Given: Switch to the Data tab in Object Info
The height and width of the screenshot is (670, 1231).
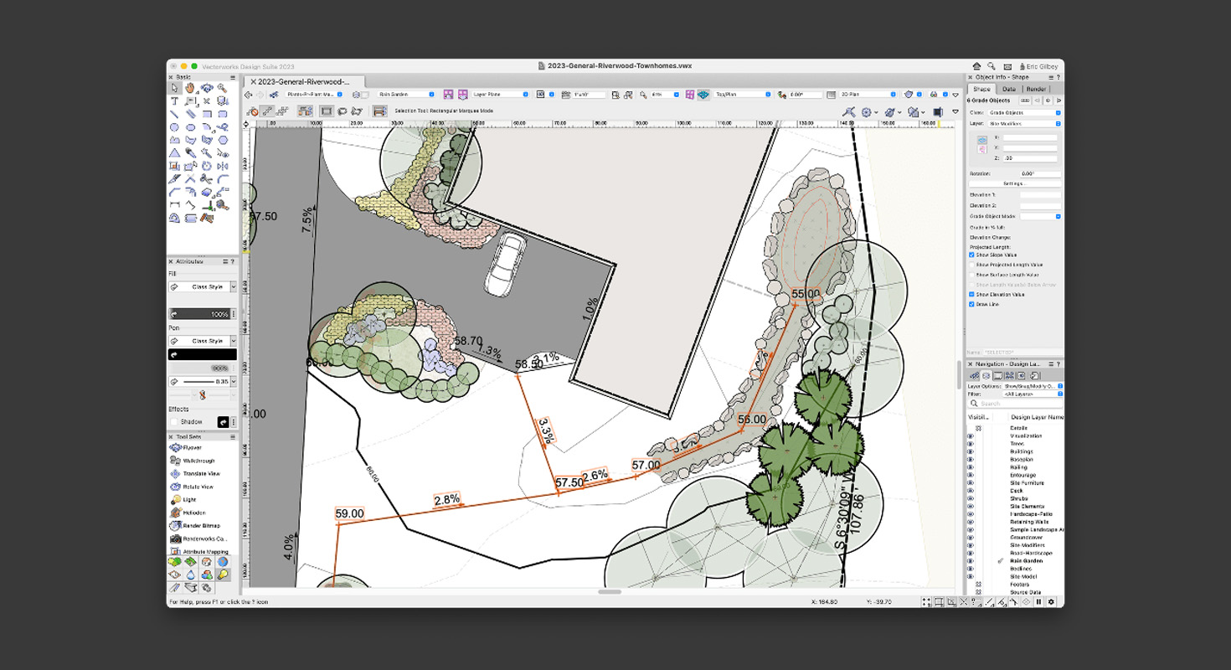Looking at the screenshot, I should (1010, 89).
